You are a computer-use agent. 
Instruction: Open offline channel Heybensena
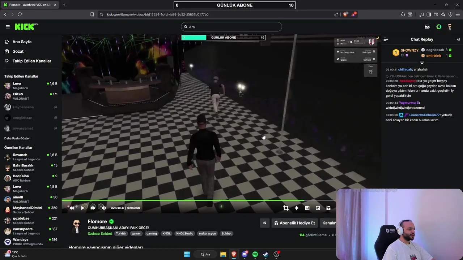pos(31,107)
